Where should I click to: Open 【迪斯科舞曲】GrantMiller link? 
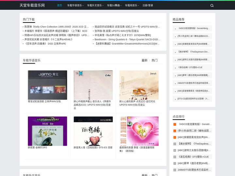[x=127, y=44]
